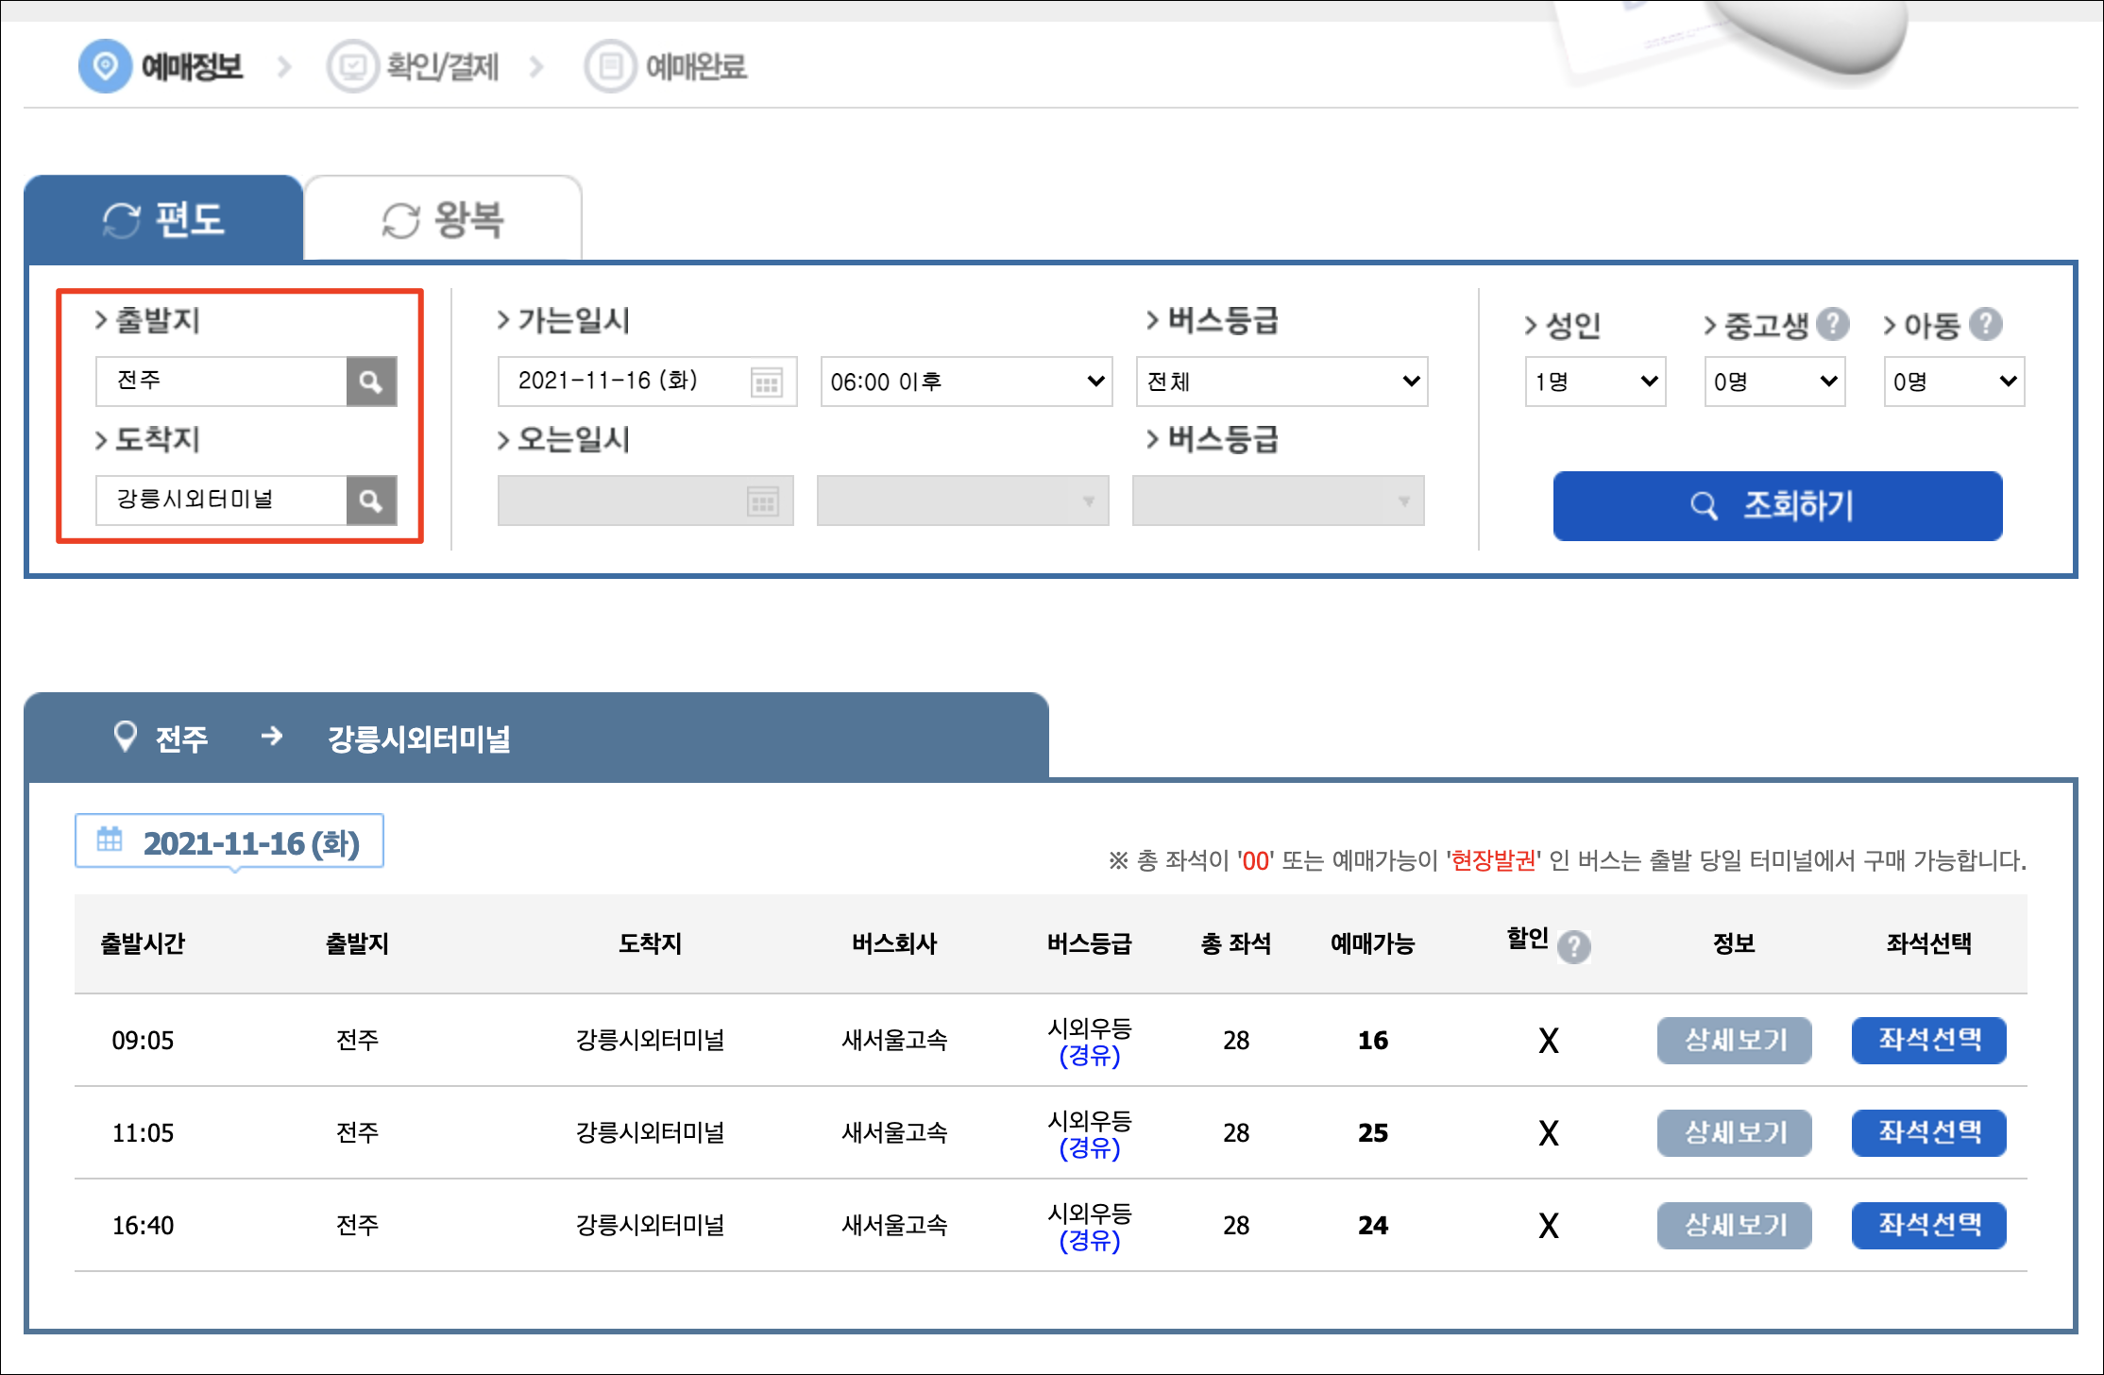This screenshot has height=1375, width=2104.
Task: Click the 출발시간 column header
Action: coord(143,943)
